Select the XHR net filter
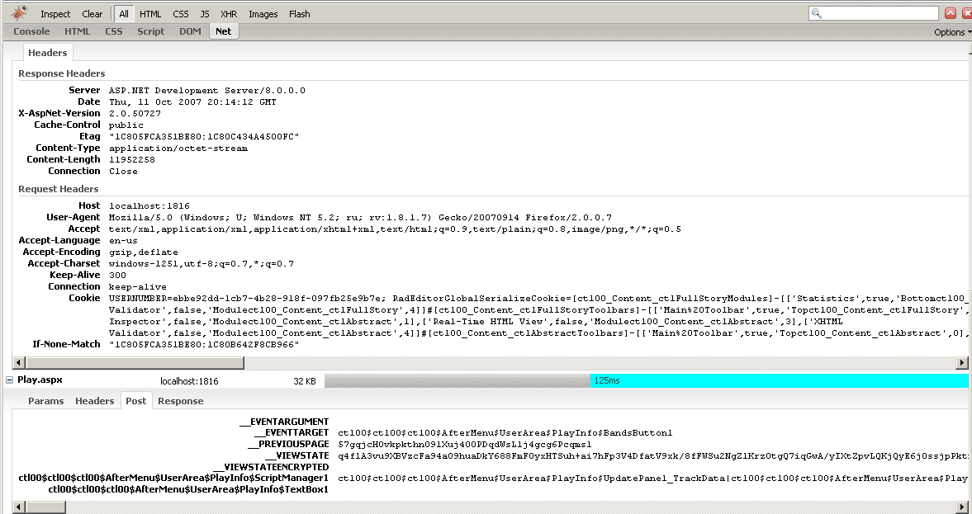Image resolution: width=972 pixels, height=514 pixels. pos(229,14)
